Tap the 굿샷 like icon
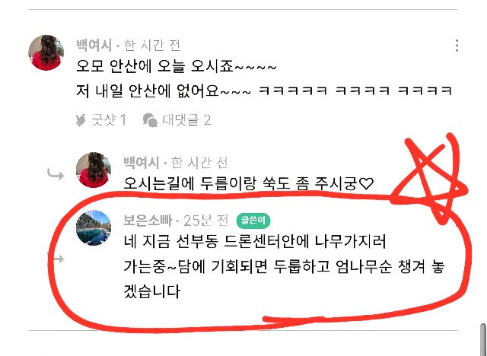The height and width of the screenshot is (356, 487). (x=81, y=120)
